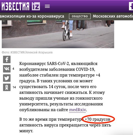The width and height of the screenshot is (133, 135).
Task: Share the article on Twitter
Action: (x=7, y=78)
